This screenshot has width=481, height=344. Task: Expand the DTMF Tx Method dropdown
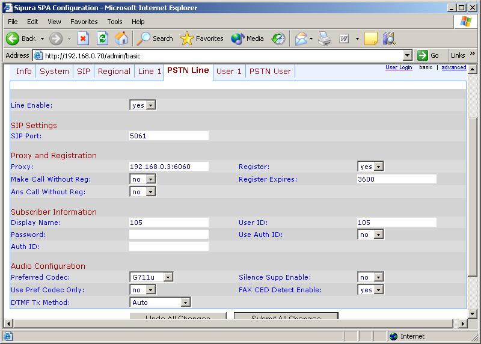coord(160,303)
